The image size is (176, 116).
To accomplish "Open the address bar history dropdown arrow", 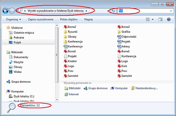I will tap(108, 11).
